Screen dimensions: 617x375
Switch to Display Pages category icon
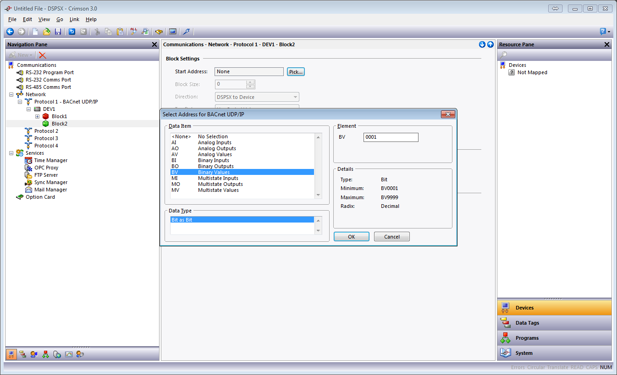[34, 354]
